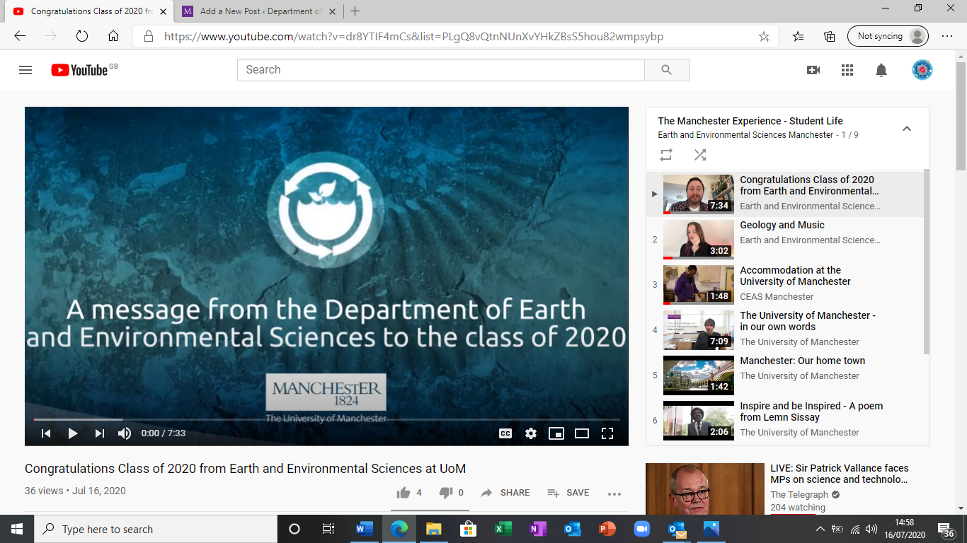
Task: Click the playlist panel scrollbar
Action: click(x=927, y=262)
